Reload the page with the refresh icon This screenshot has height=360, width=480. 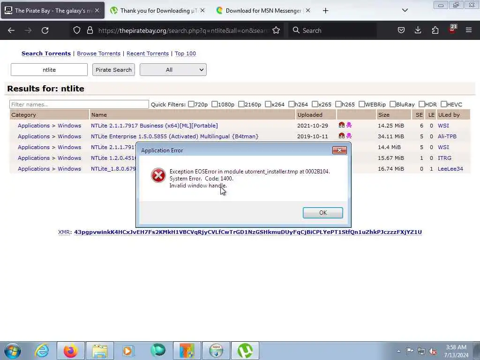coord(45,30)
